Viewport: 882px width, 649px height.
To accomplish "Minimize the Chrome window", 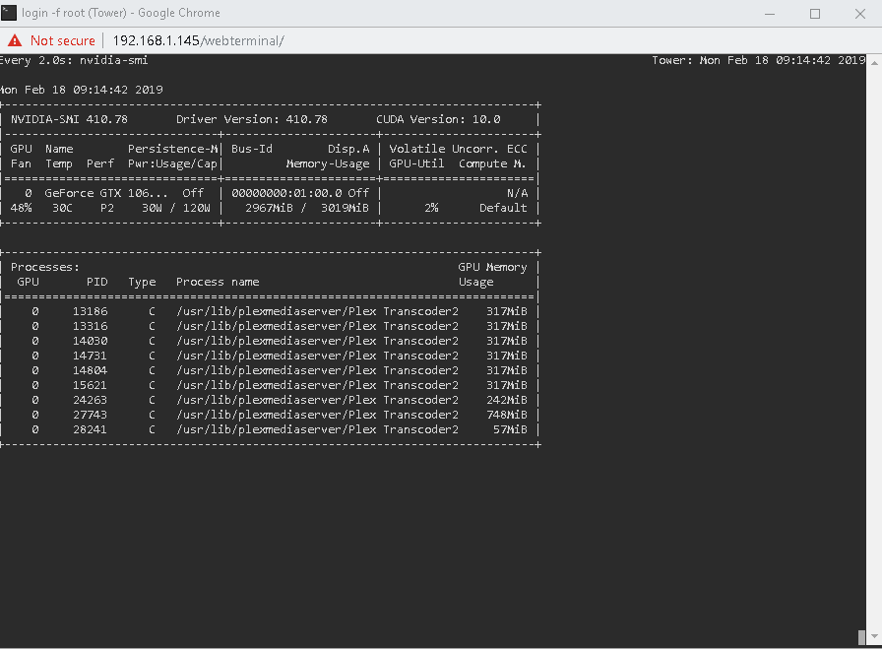I will pos(770,14).
